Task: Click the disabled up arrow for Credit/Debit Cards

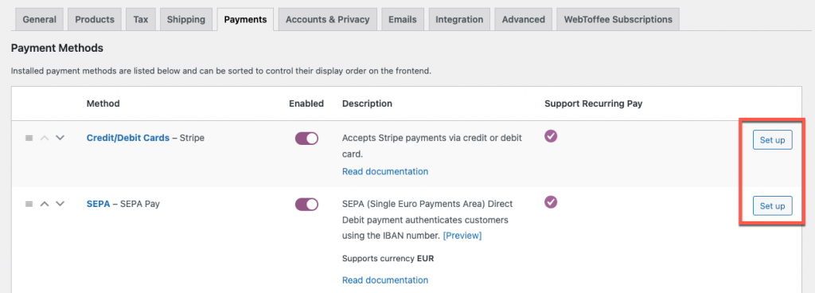Action: (45, 139)
